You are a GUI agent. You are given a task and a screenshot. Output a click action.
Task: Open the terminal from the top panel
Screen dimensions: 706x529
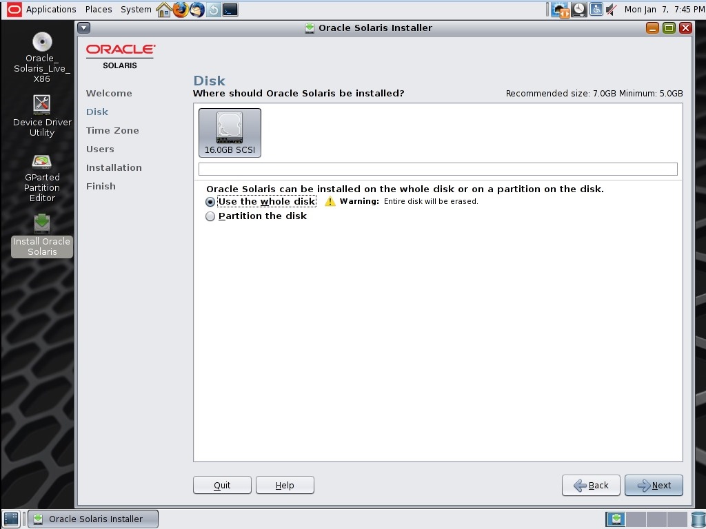[x=230, y=10]
